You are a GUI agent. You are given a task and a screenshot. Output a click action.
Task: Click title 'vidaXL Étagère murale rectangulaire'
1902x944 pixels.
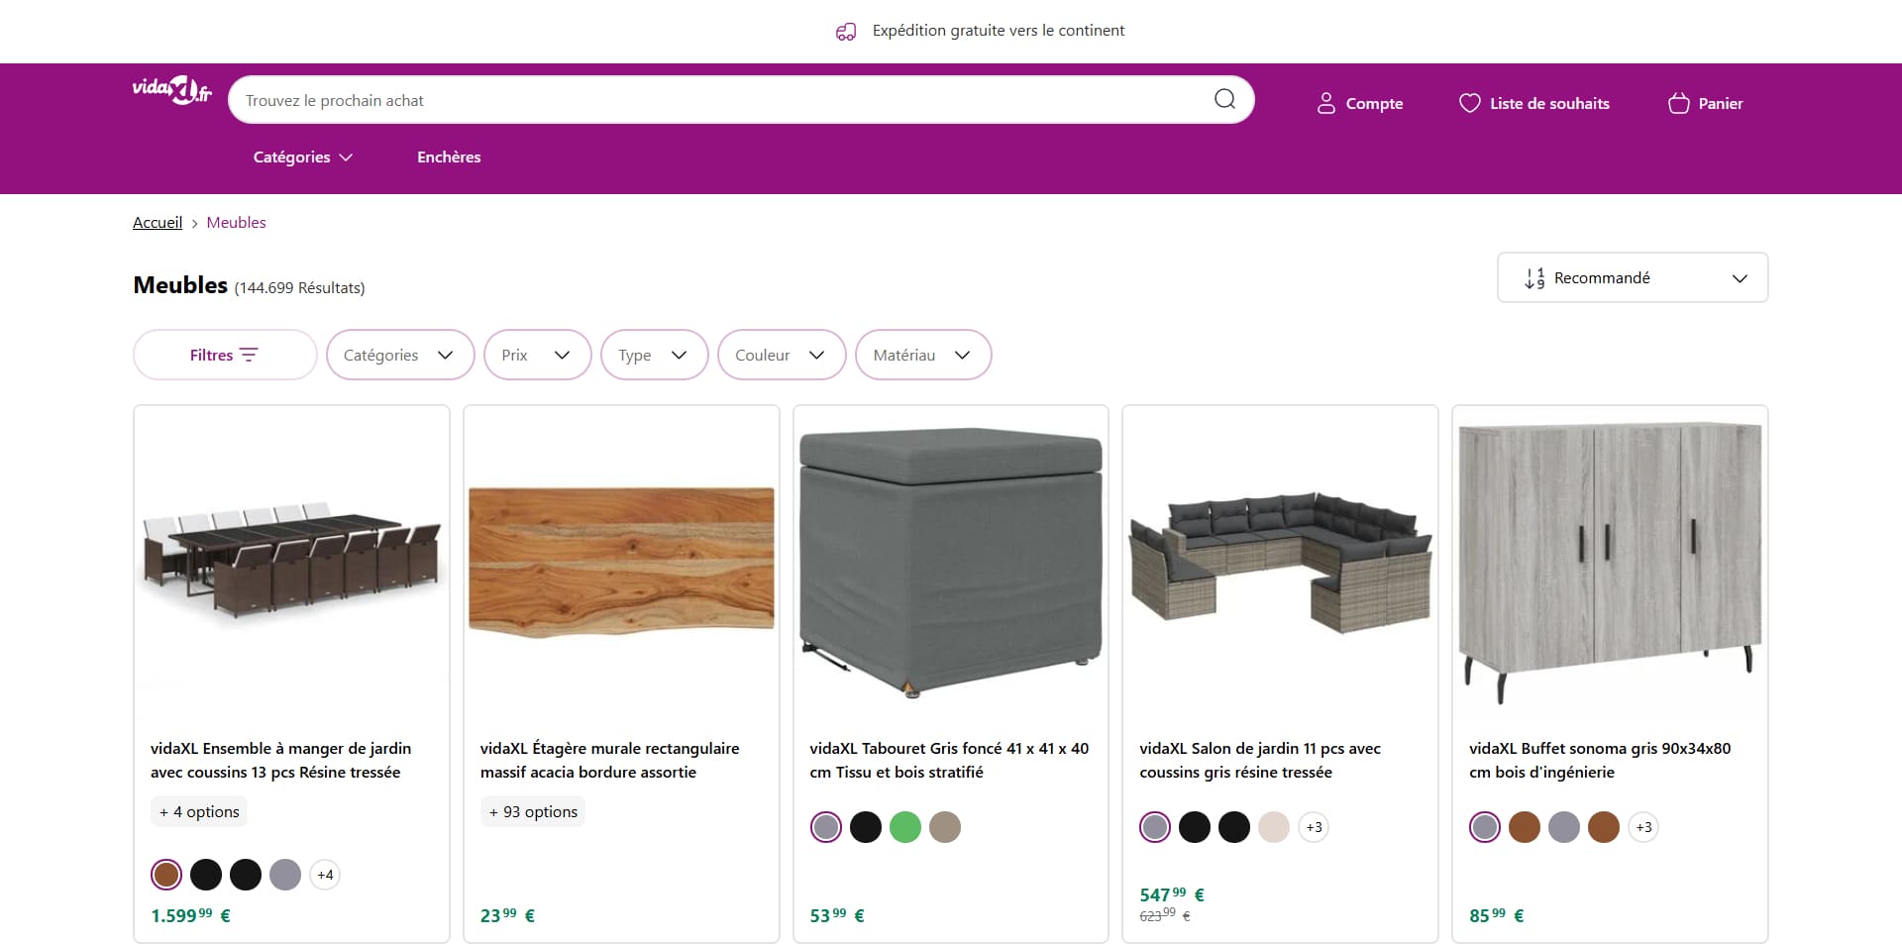coord(609,760)
